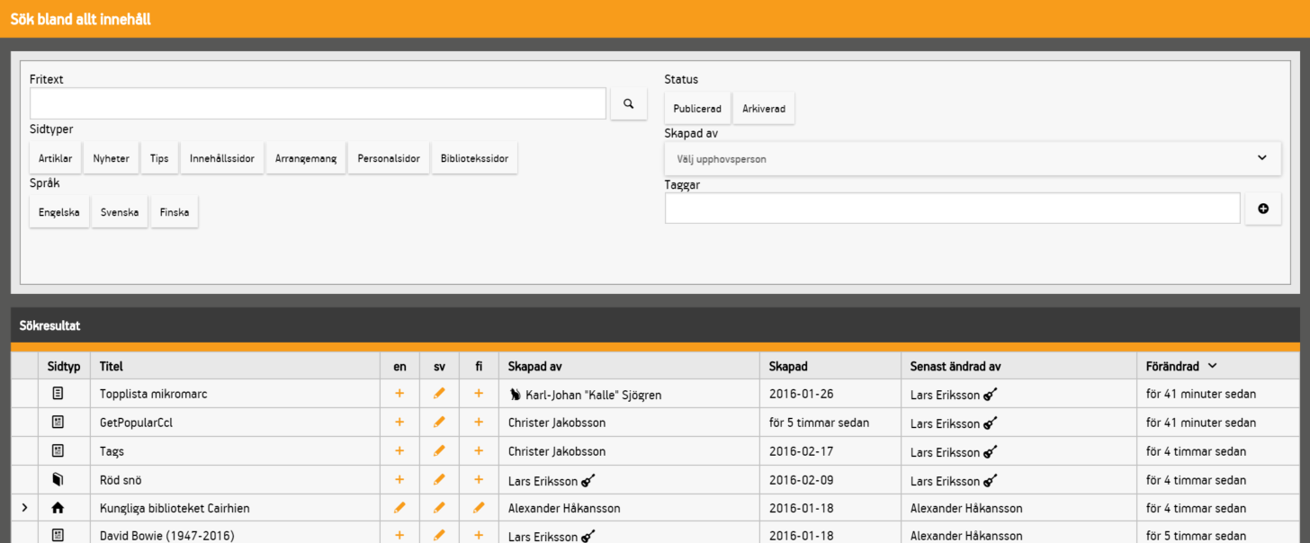Select creator Alexander Håkansson in Skapad av
This screenshot has height=543, width=1310.
[564, 508]
